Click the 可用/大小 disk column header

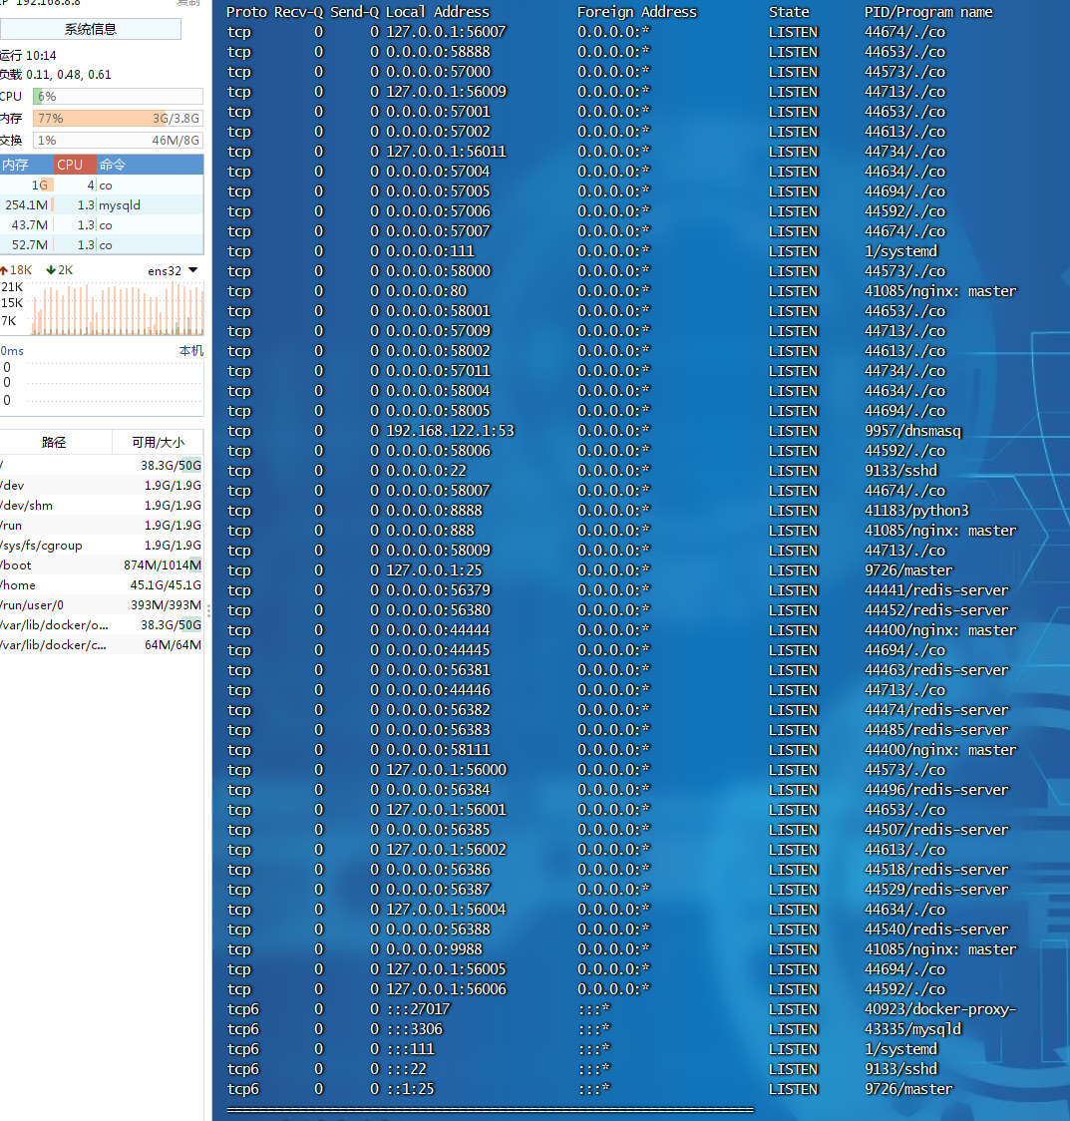158,442
